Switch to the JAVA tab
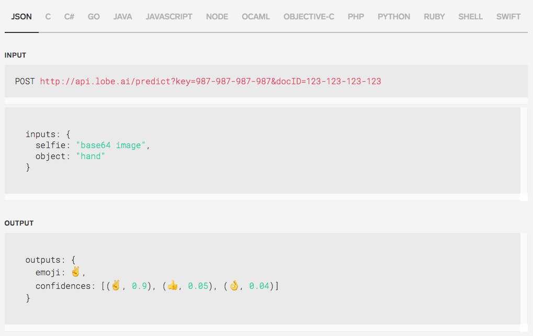This screenshot has width=533, height=336. tap(122, 17)
